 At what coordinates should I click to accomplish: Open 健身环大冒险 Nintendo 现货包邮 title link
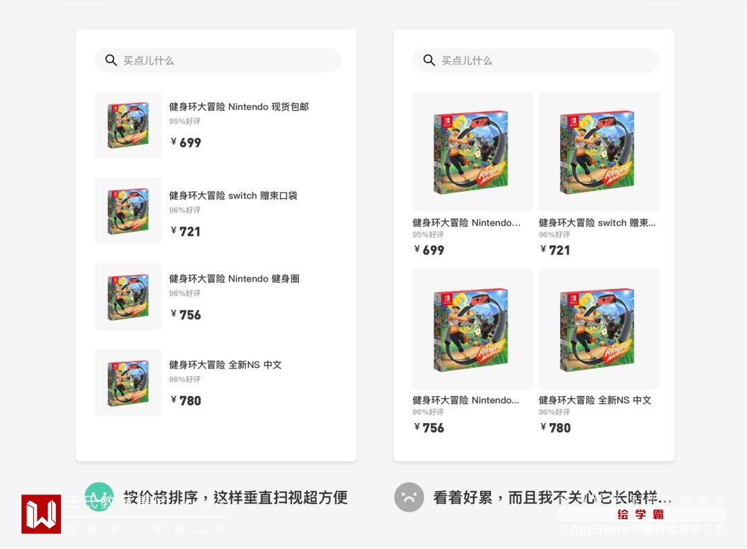point(239,106)
